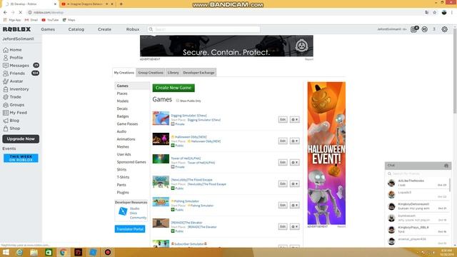Open the notifications icon in the header
The width and height of the screenshot is (457, 257).
click(414, 29)
